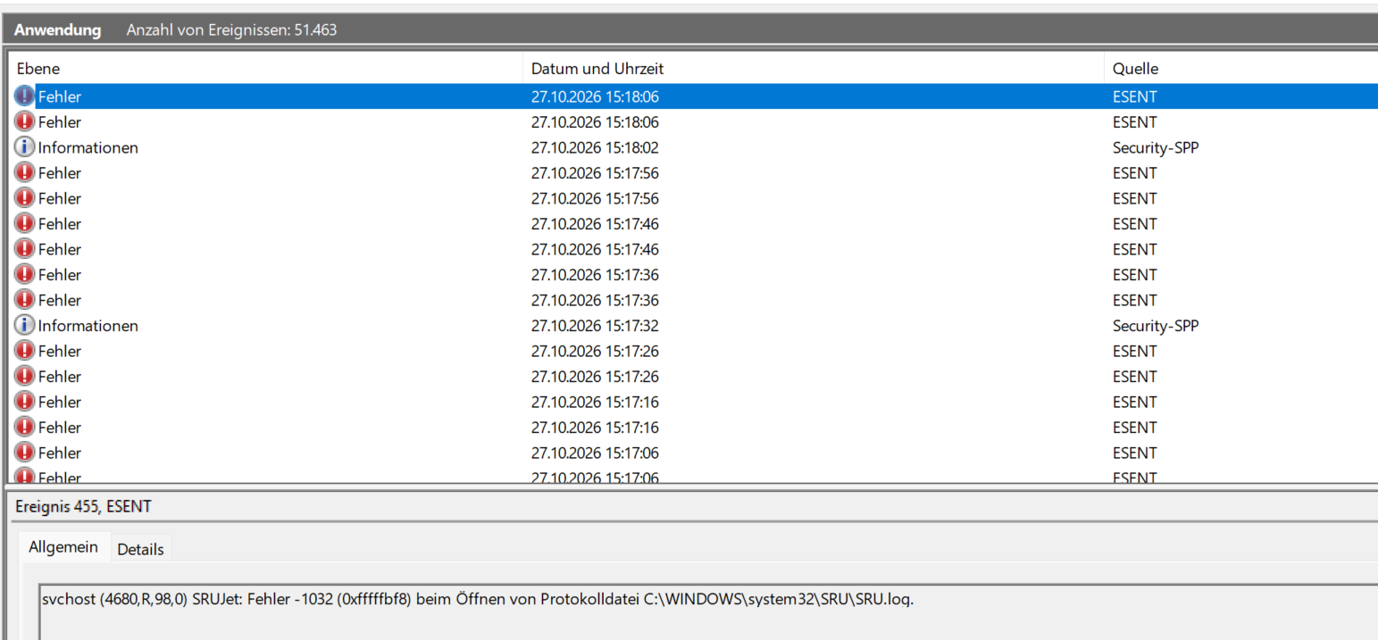Click error icon of first 15:17:16 event

pyautogui.click(x=25, y=402)
